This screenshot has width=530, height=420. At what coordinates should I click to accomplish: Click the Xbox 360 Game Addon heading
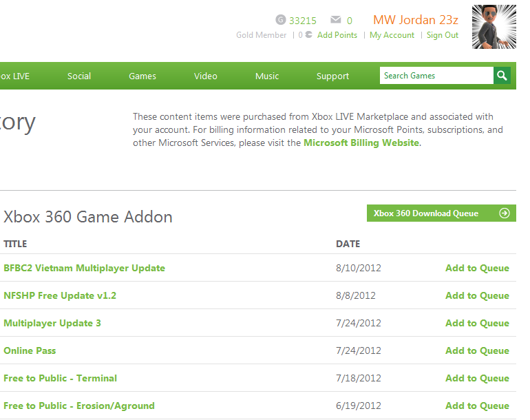[88, 217]
